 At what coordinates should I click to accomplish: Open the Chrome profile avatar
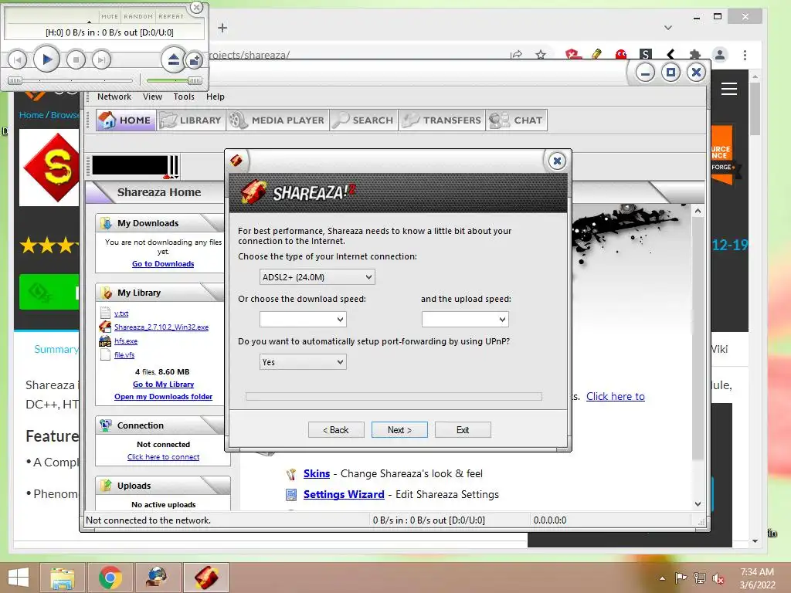point(720,55)
